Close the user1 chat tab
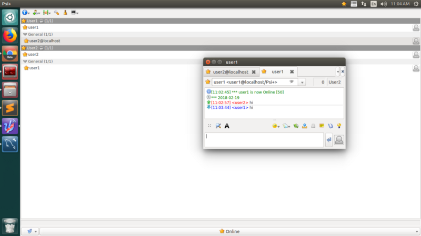This screenshot has width=421, height=236. pos(292,71)
